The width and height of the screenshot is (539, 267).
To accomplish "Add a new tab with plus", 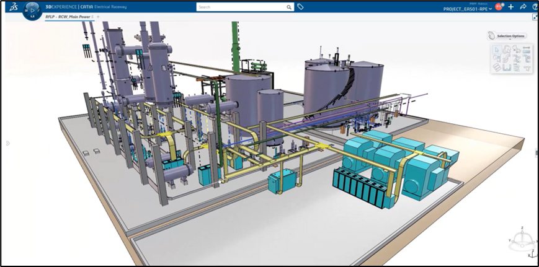I will (97, 17).
